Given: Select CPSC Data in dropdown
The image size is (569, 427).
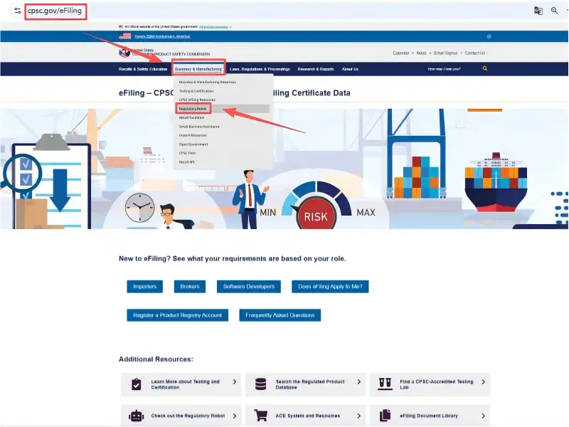Looking at the screenshot, I should coord(187,153).
